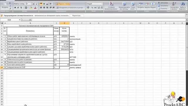The height and width of the screenshot is (106, 188).
Task: Toggle top vertical alignment
Action: tap(41, 4)
